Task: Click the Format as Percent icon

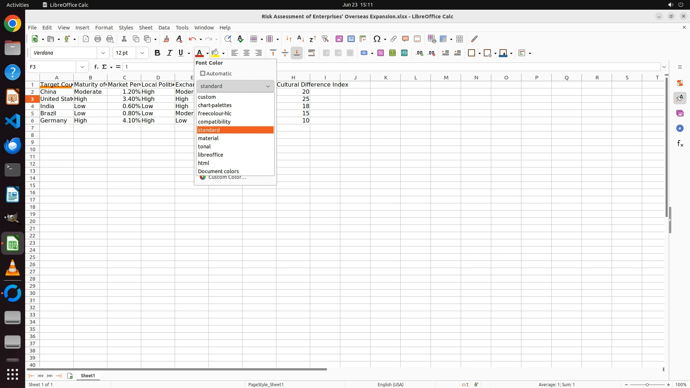Action: click(381, 53)
